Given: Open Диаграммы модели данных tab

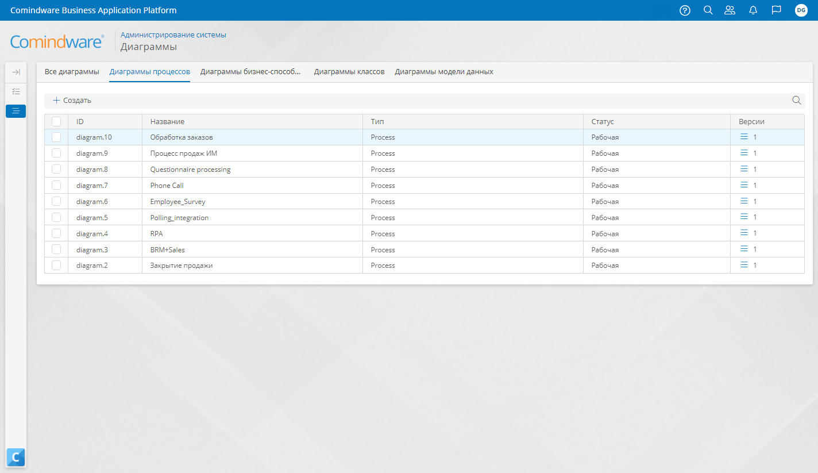Looking at the screenshot, I should tap(444, 72).
